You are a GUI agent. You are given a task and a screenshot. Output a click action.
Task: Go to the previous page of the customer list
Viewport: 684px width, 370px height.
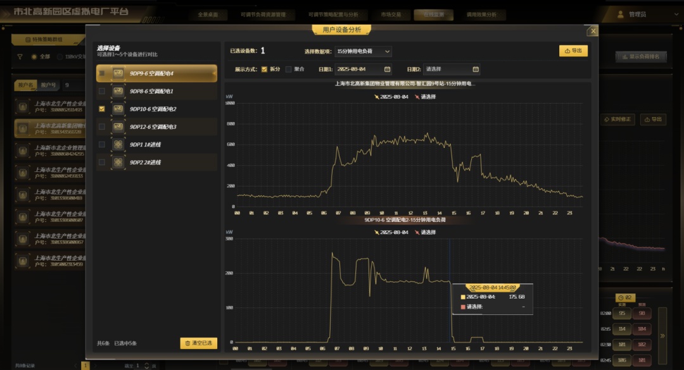pos(75,366)
